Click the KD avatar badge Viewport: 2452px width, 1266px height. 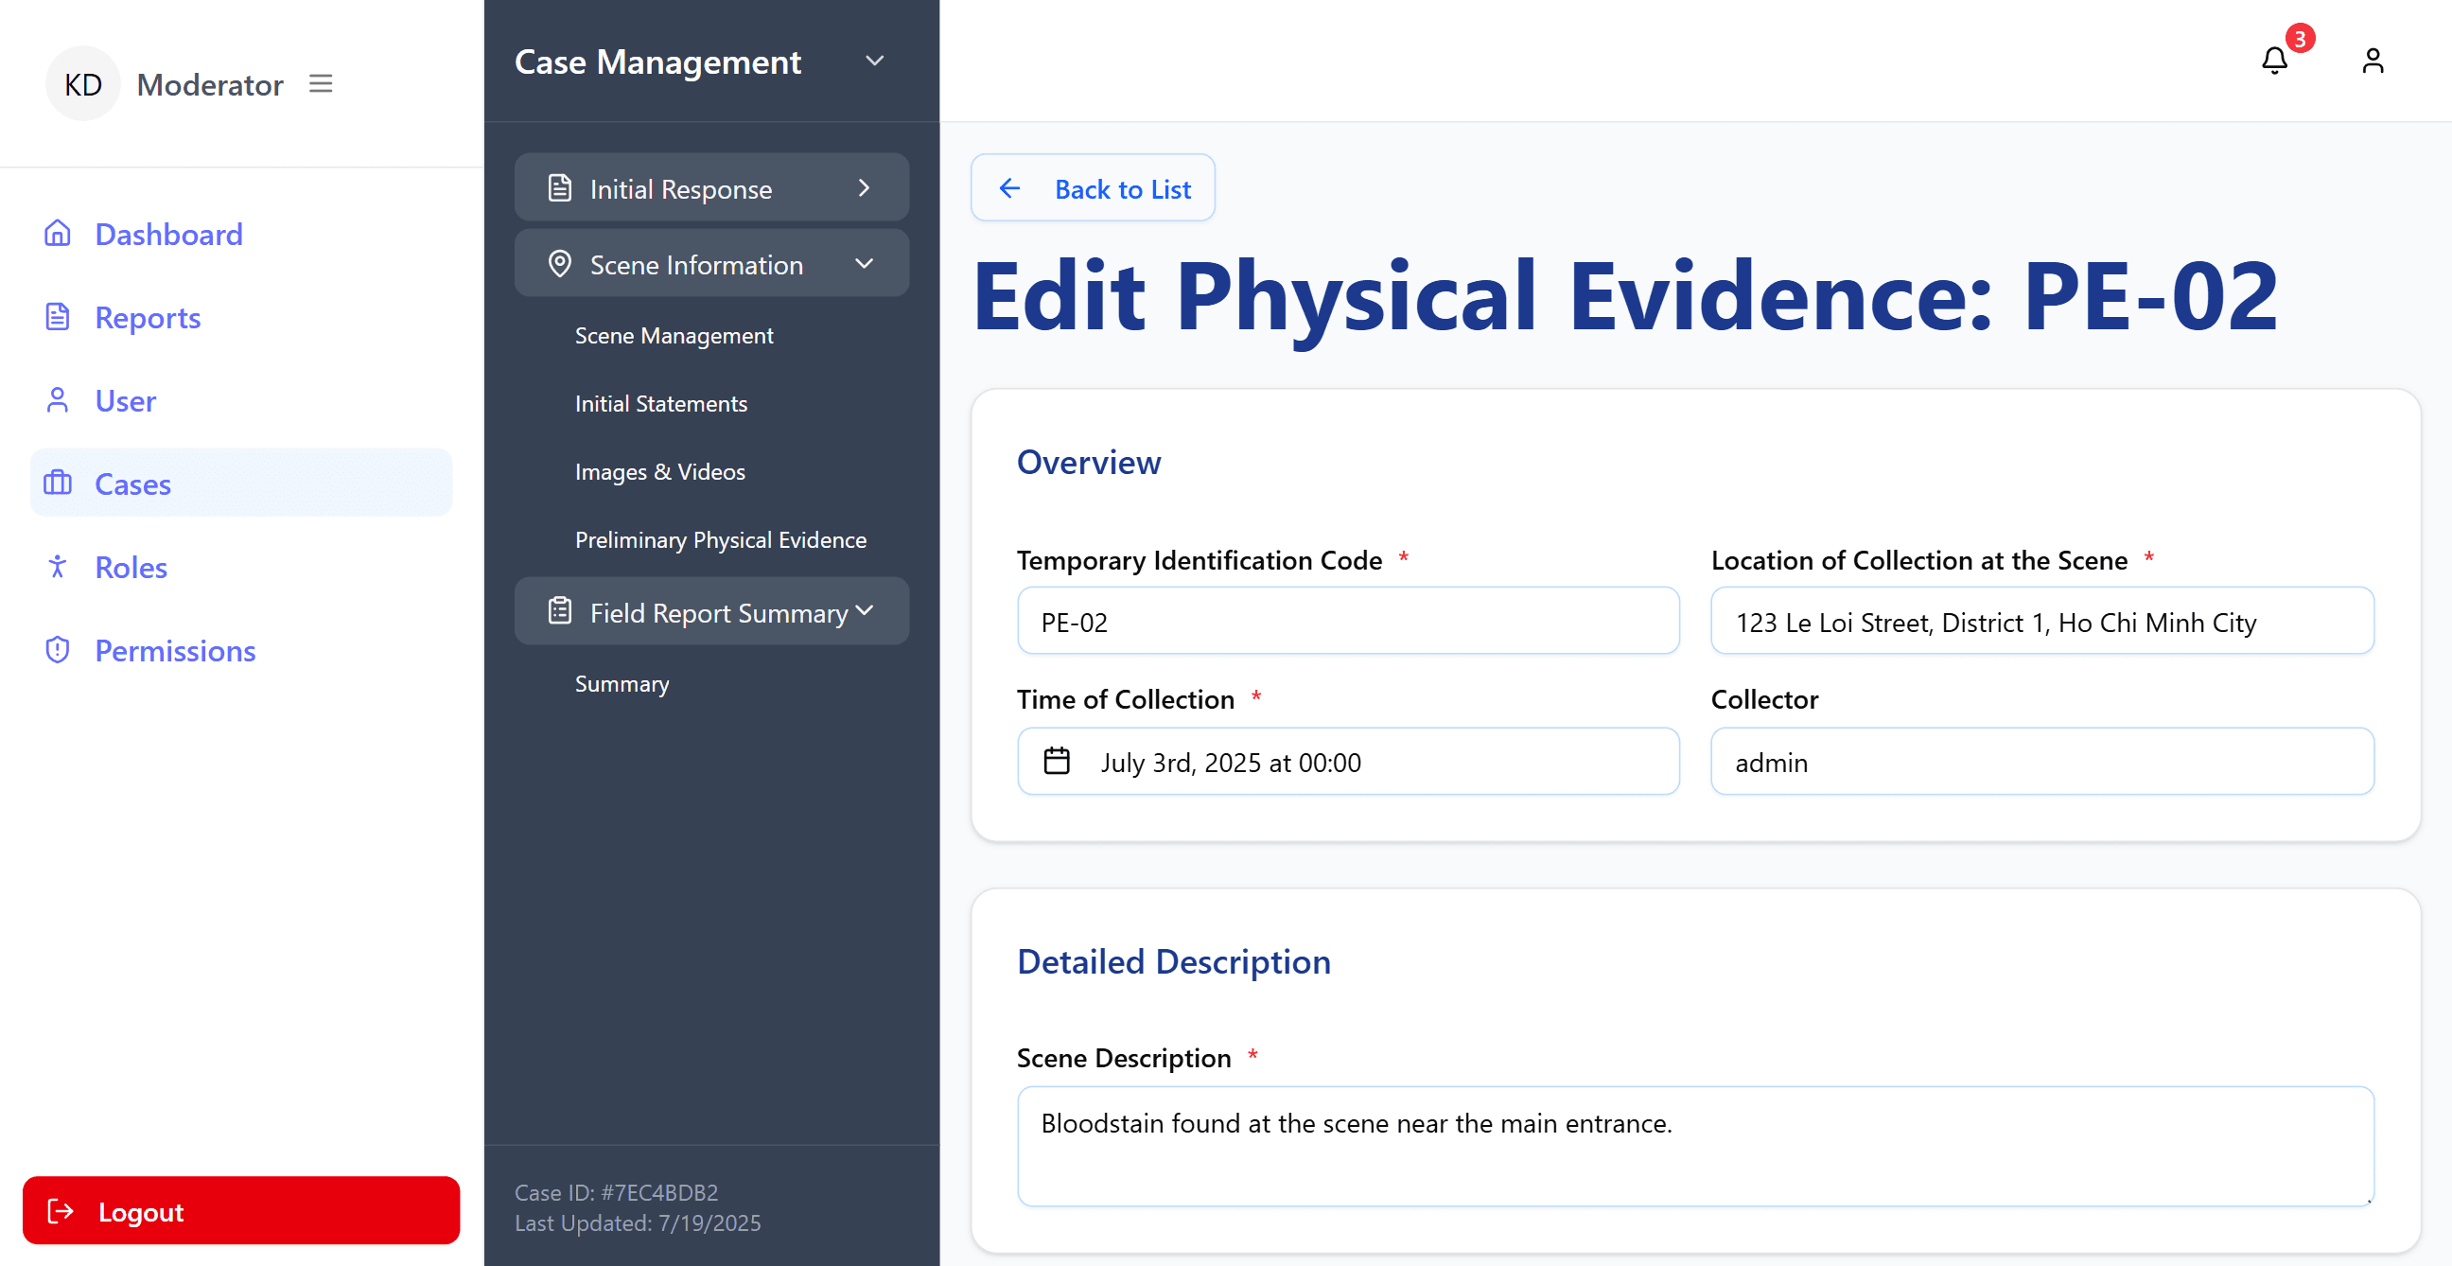pos(83,83)
